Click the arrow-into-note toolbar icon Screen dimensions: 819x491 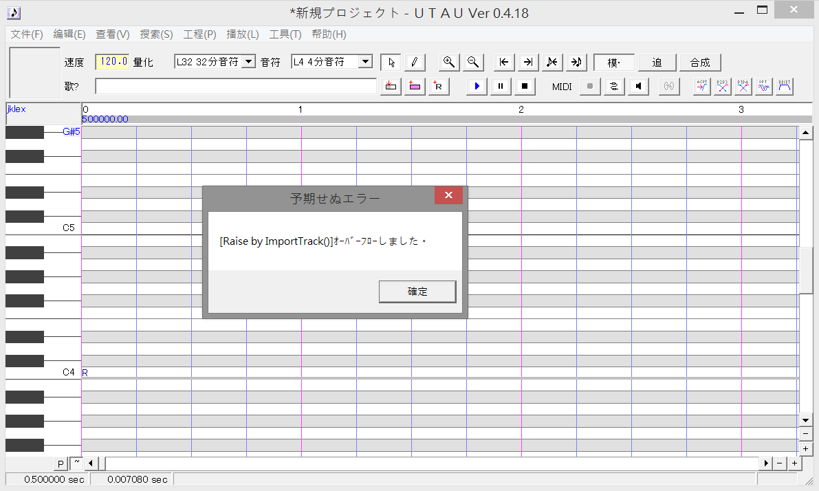coord(576,62)
